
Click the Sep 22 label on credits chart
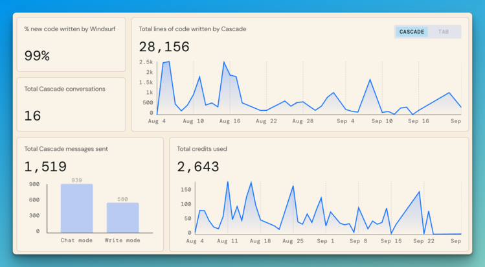(x=423, y=241)
